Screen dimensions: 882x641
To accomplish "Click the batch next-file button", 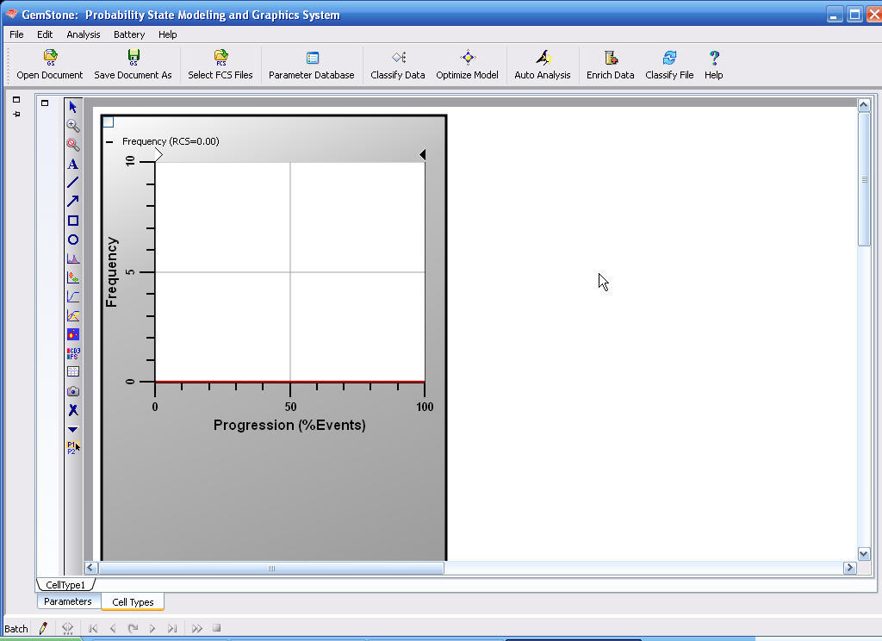I will [152, 628].
